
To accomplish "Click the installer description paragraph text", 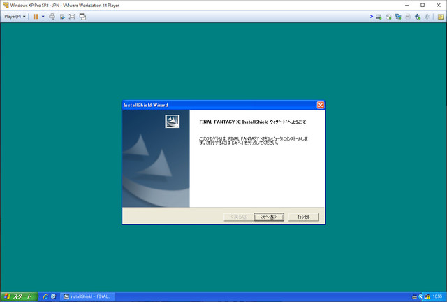I will 253,141.
